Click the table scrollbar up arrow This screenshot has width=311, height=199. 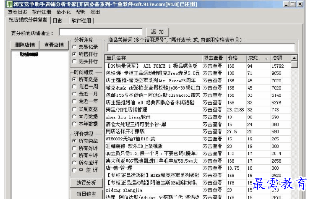(294, 58)
